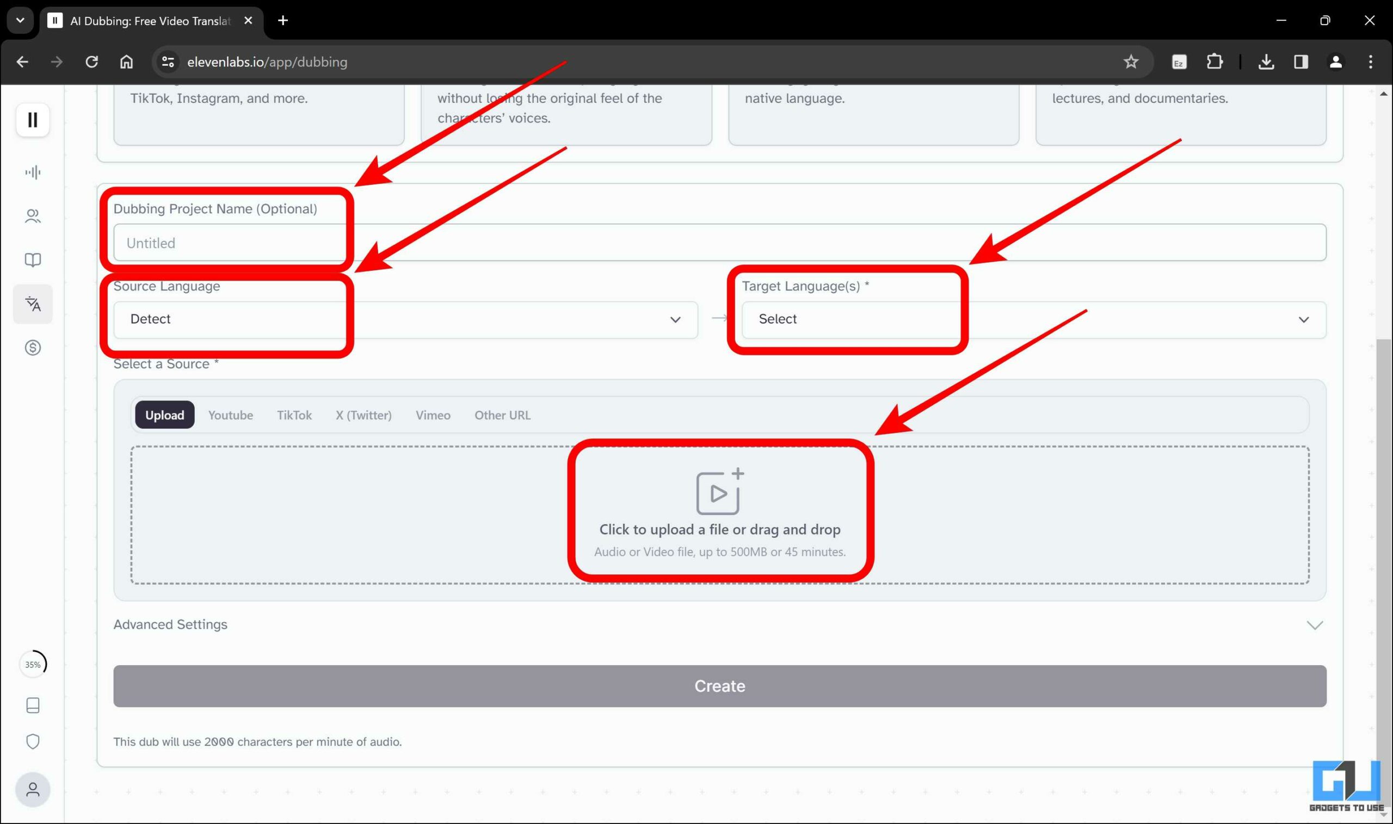This screenshot has height=824, width=1393.
Task: Click the file upload drop area
Action: pos(719,514)
